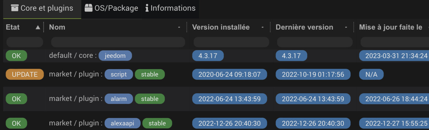Focus the Version installée filter field
The height and width of the screenshot is (130, 429).
231,42
